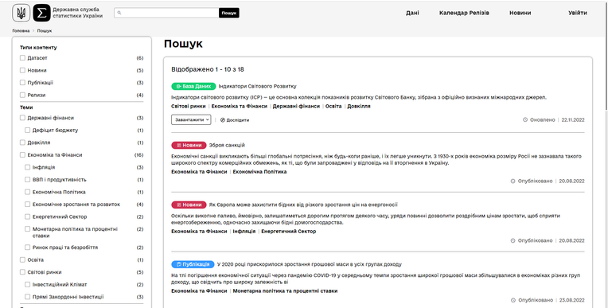Click Увійти to sign in

[x=578, y=13]
